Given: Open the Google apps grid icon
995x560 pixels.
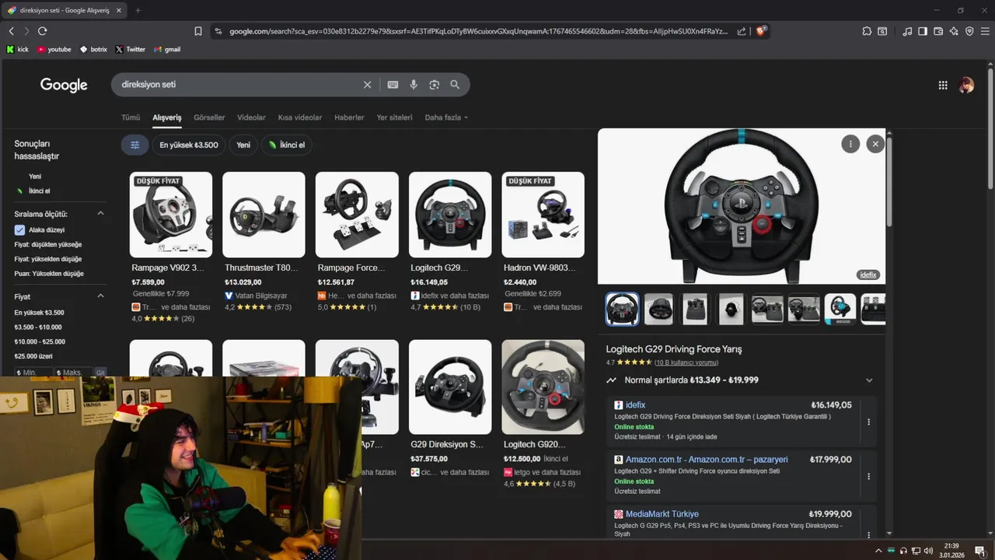Looking at the screenshot, I should click(x=943, y=86).
